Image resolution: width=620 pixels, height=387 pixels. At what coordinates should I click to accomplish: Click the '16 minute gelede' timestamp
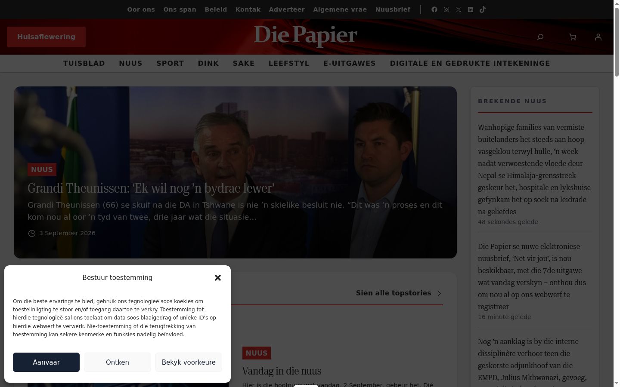[x=505, y=317]
